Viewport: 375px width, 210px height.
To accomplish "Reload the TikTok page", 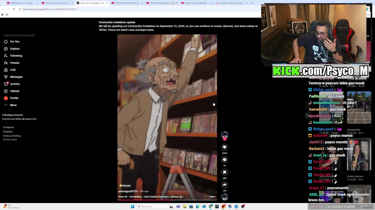I will click(x=13, y=9).
